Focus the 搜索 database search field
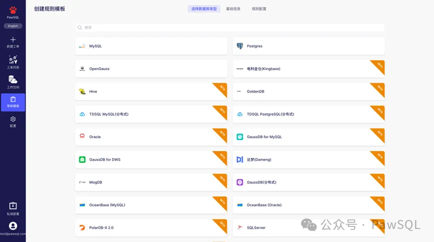The height and width of the screenshot is (242, 434). (230, 28)
